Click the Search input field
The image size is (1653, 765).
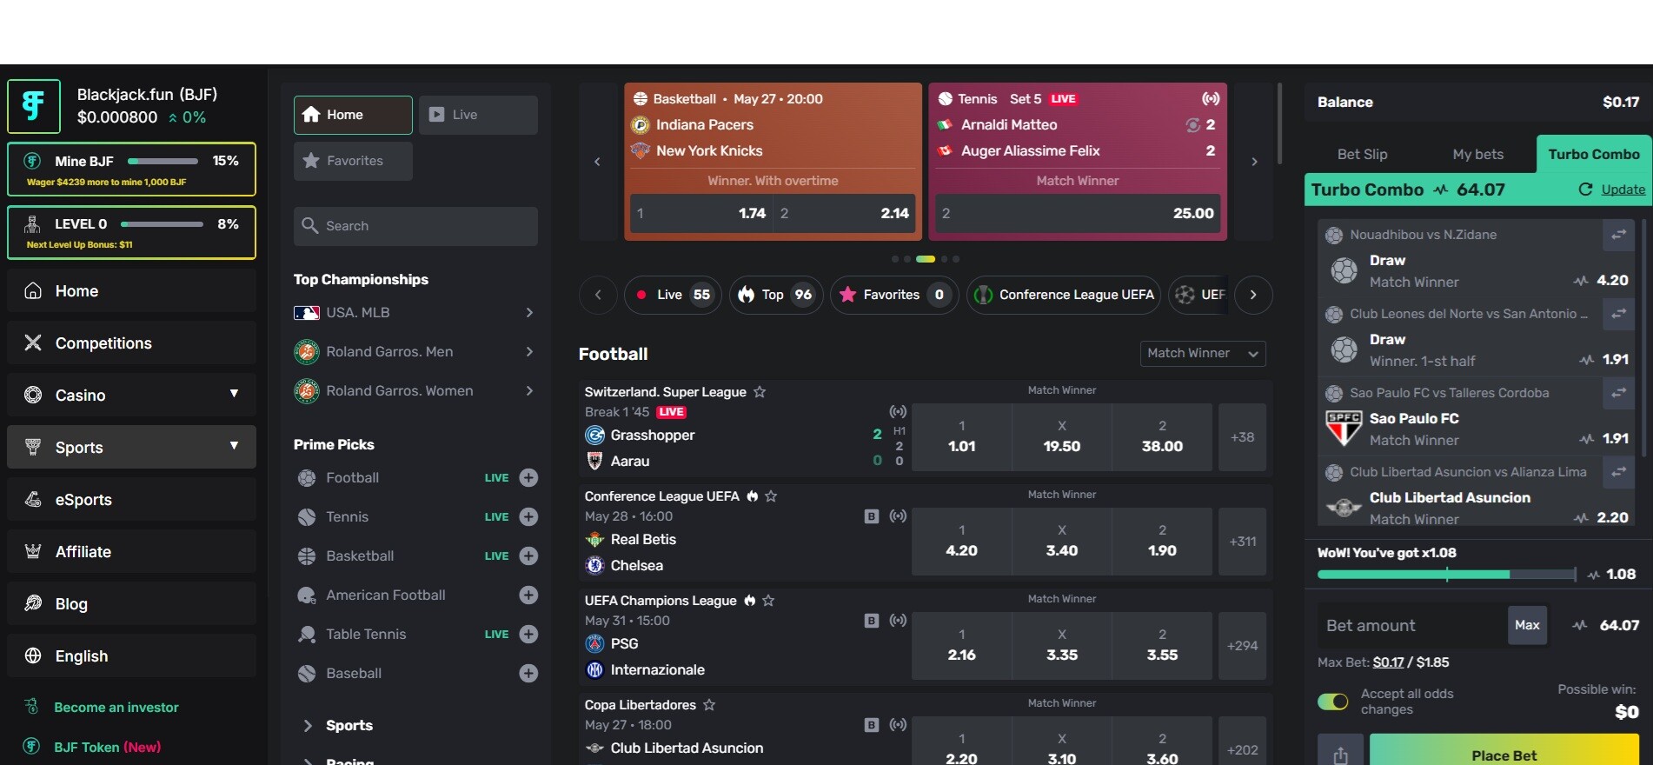[x=415, y=226]
